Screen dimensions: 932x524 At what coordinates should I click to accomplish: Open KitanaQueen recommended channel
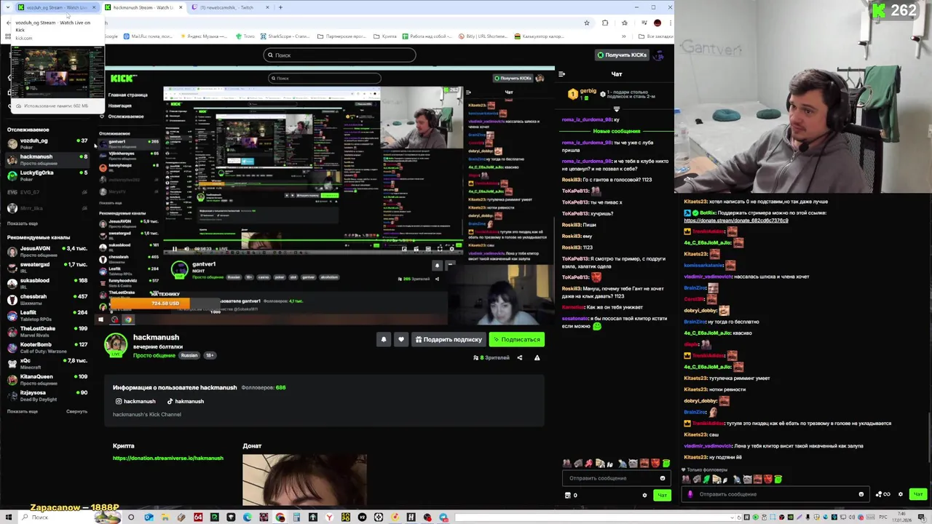(x=48, y=378)
